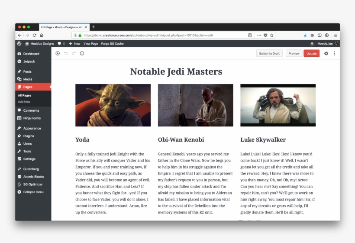Open Plugins in the admin sidebar

[29, 136]
